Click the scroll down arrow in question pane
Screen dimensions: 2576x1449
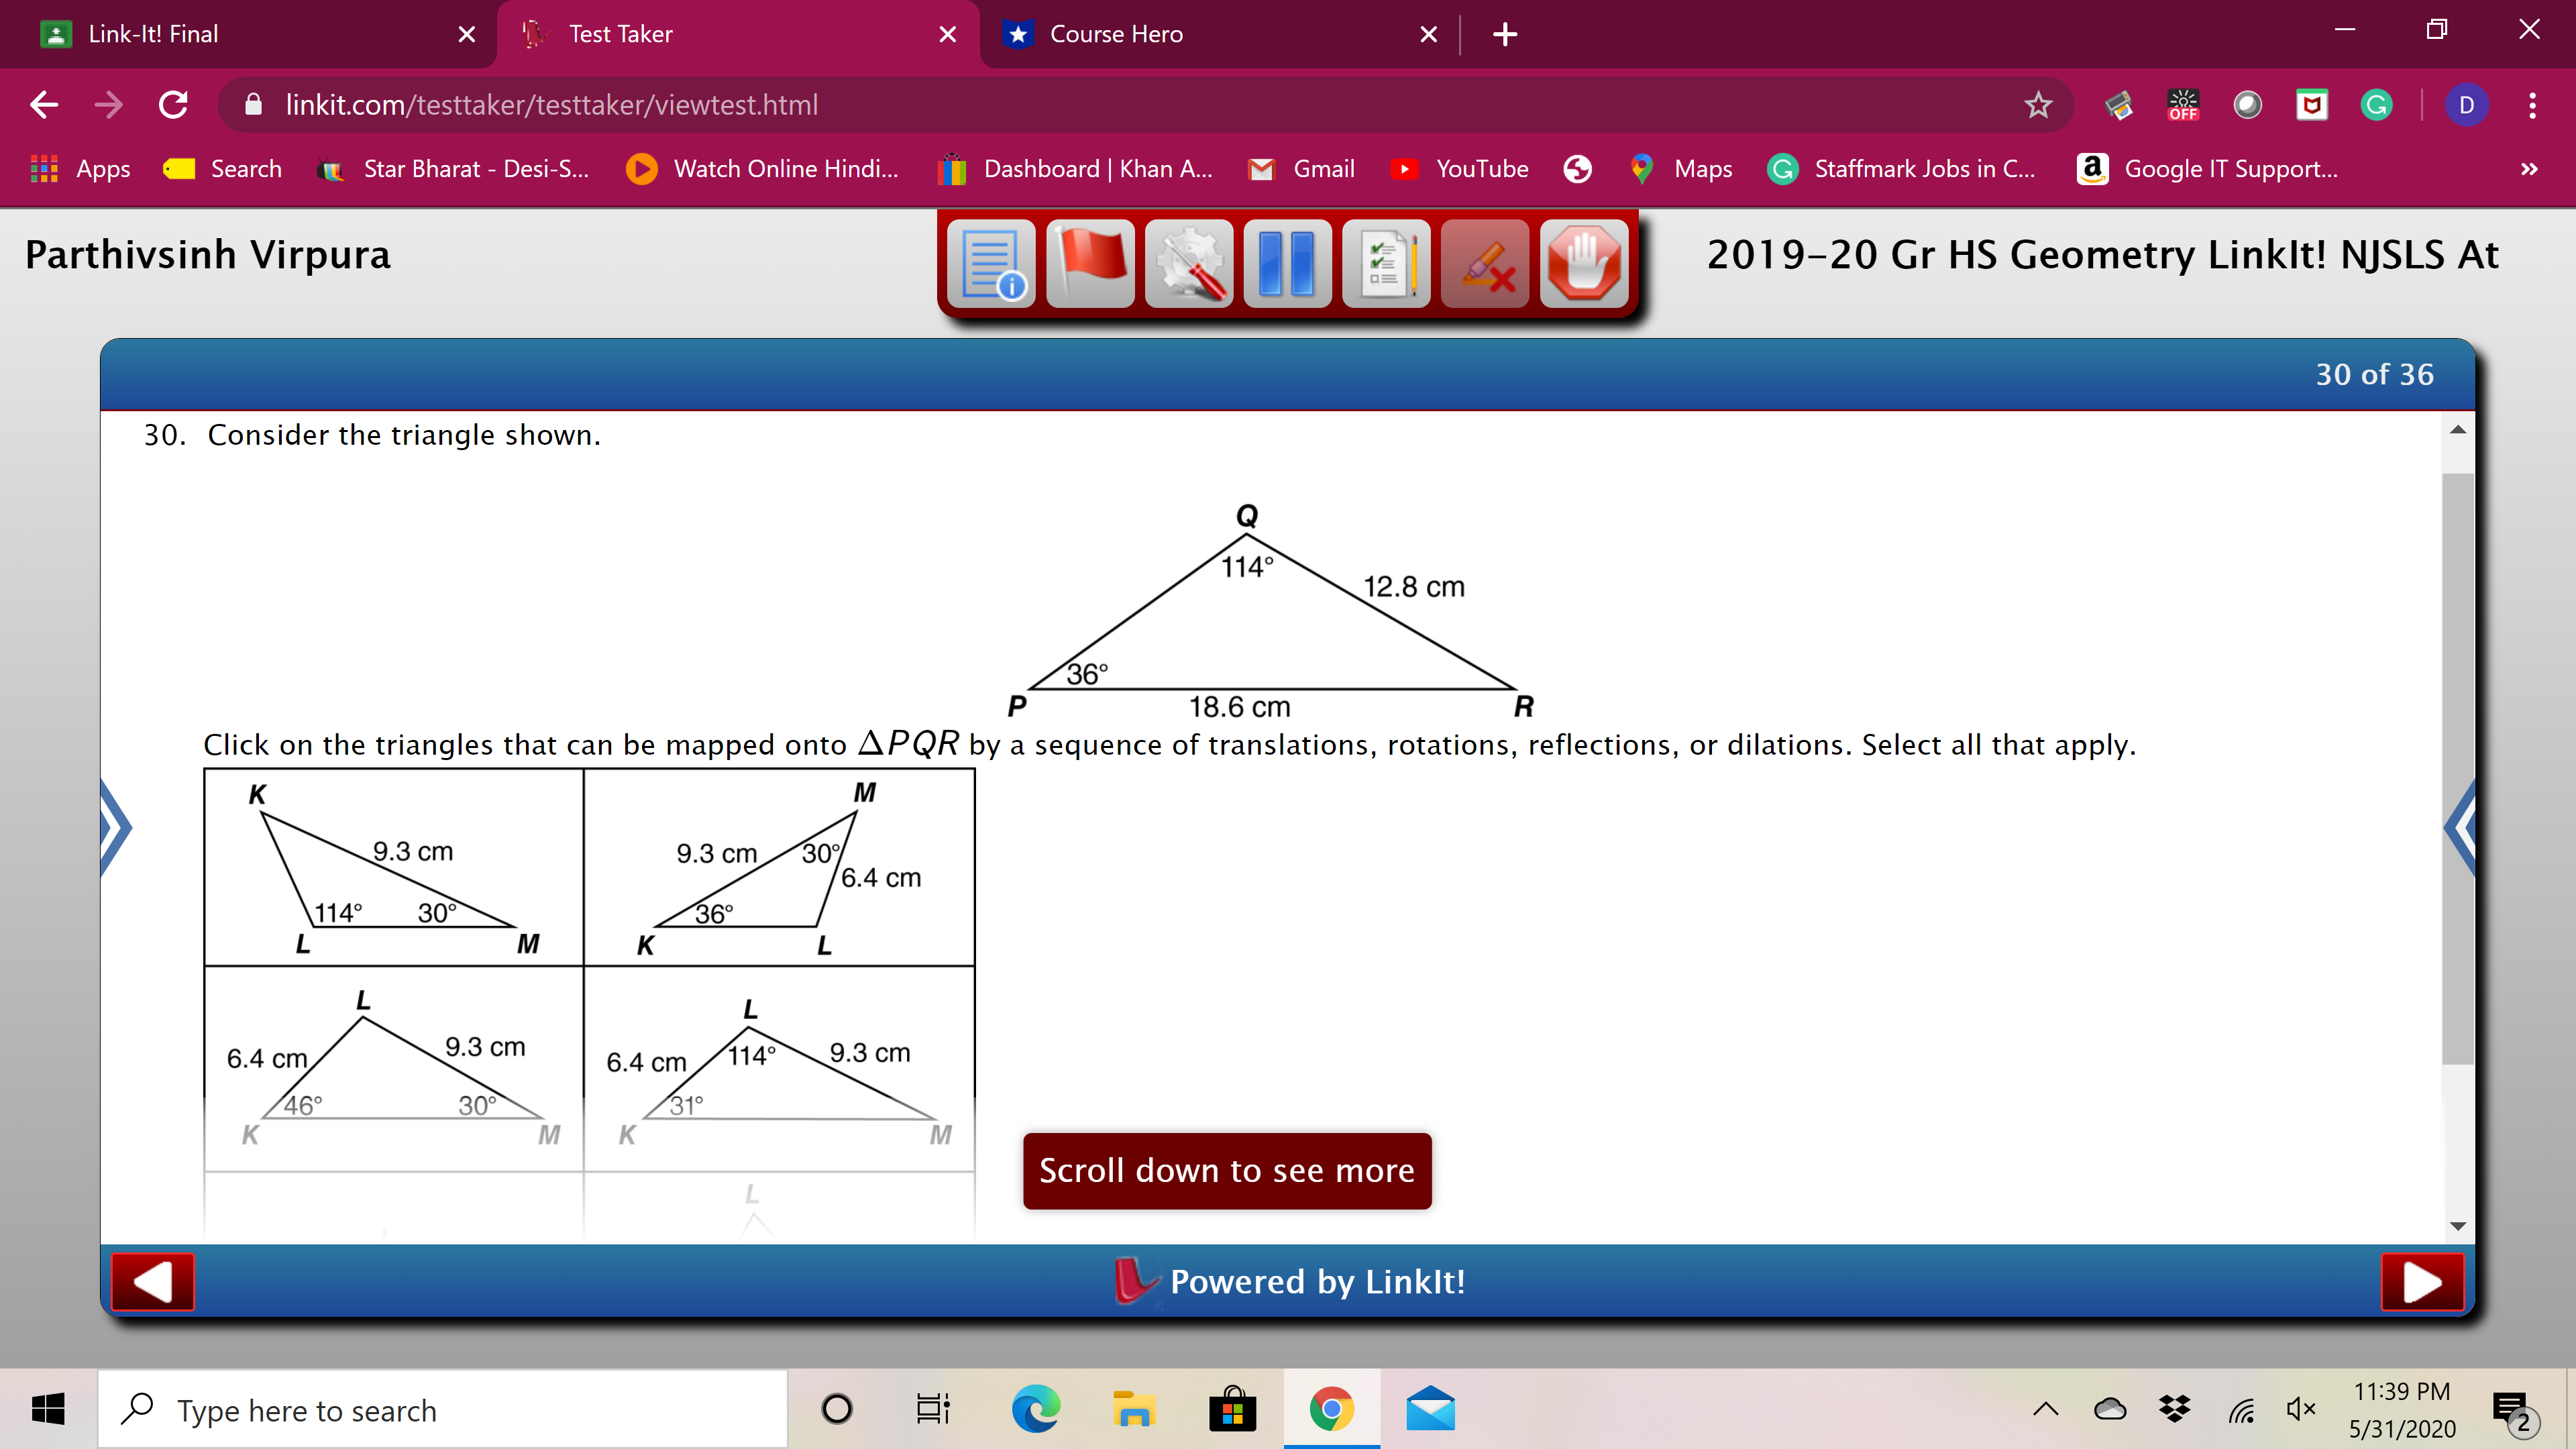pyautogui.click(x=2458, y=1226)
